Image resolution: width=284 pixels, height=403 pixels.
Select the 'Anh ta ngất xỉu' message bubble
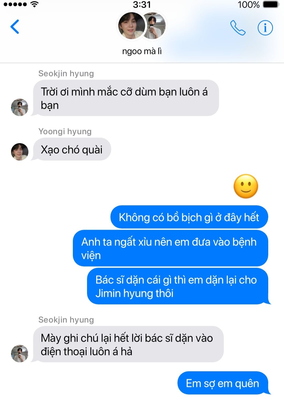(170, 248)
